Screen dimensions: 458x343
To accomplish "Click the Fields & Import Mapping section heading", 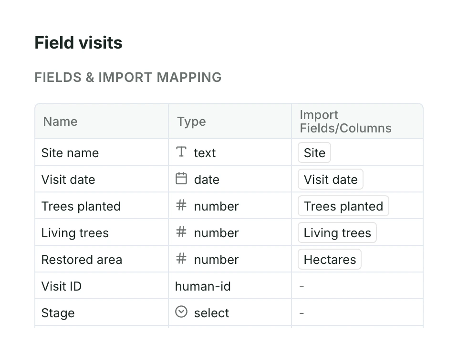I will pyautogui.click(x=128, y=77).
